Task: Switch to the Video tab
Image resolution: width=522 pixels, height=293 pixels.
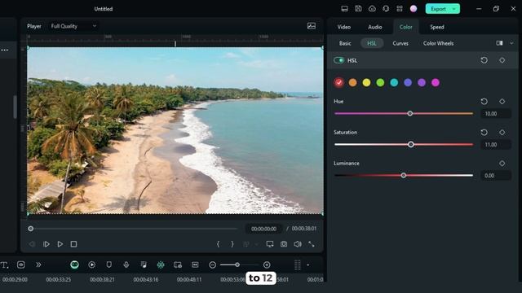Action: pos(344,27)
